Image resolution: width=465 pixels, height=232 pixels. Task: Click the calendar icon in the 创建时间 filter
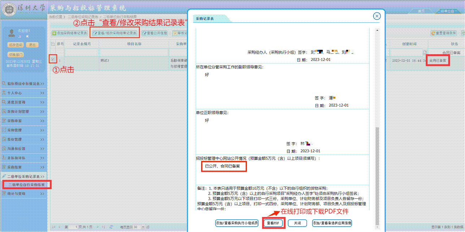point(425,52)
